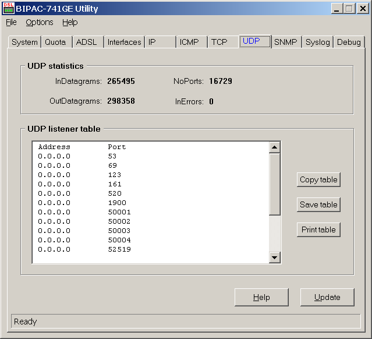Switch to the Interfaces tab

point(125,42)
